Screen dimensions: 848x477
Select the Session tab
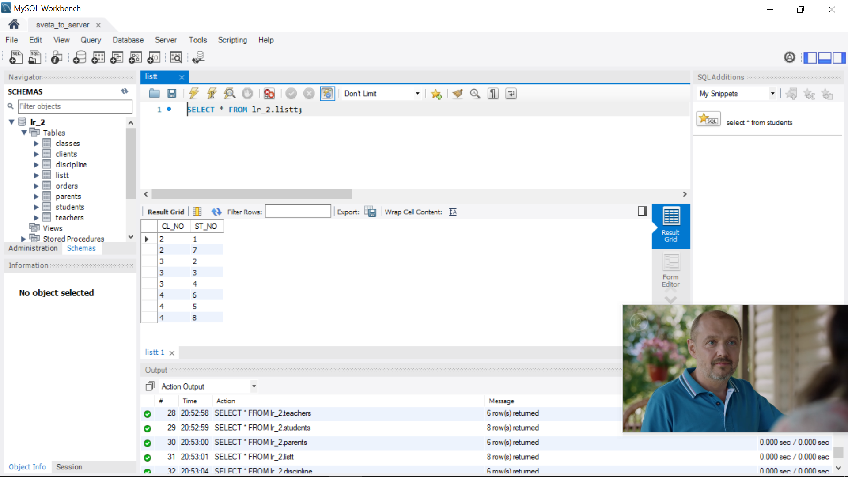click(69, 467)
